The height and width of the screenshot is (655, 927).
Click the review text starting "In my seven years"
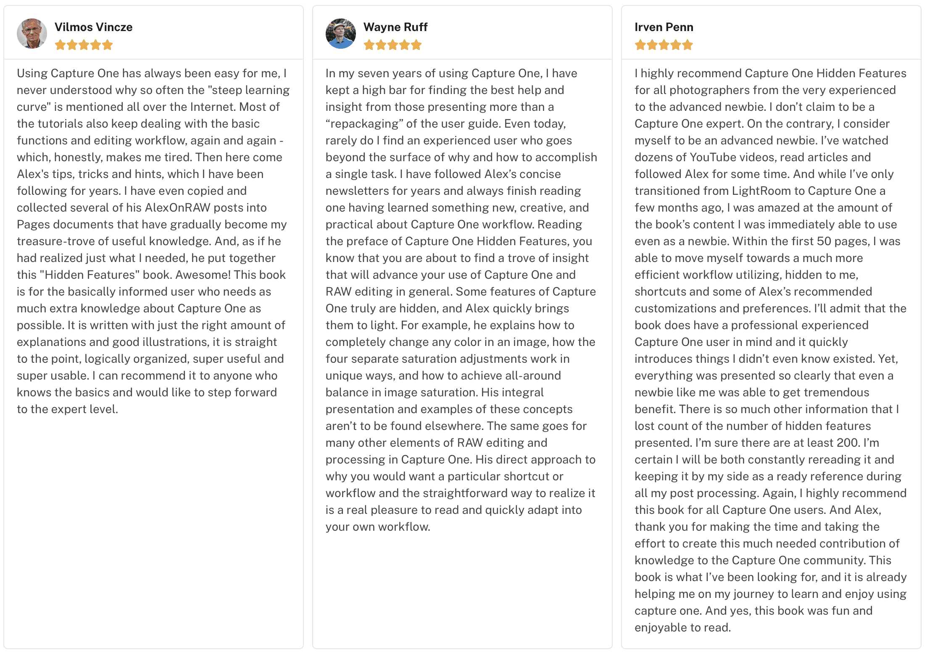click(461, 300)
